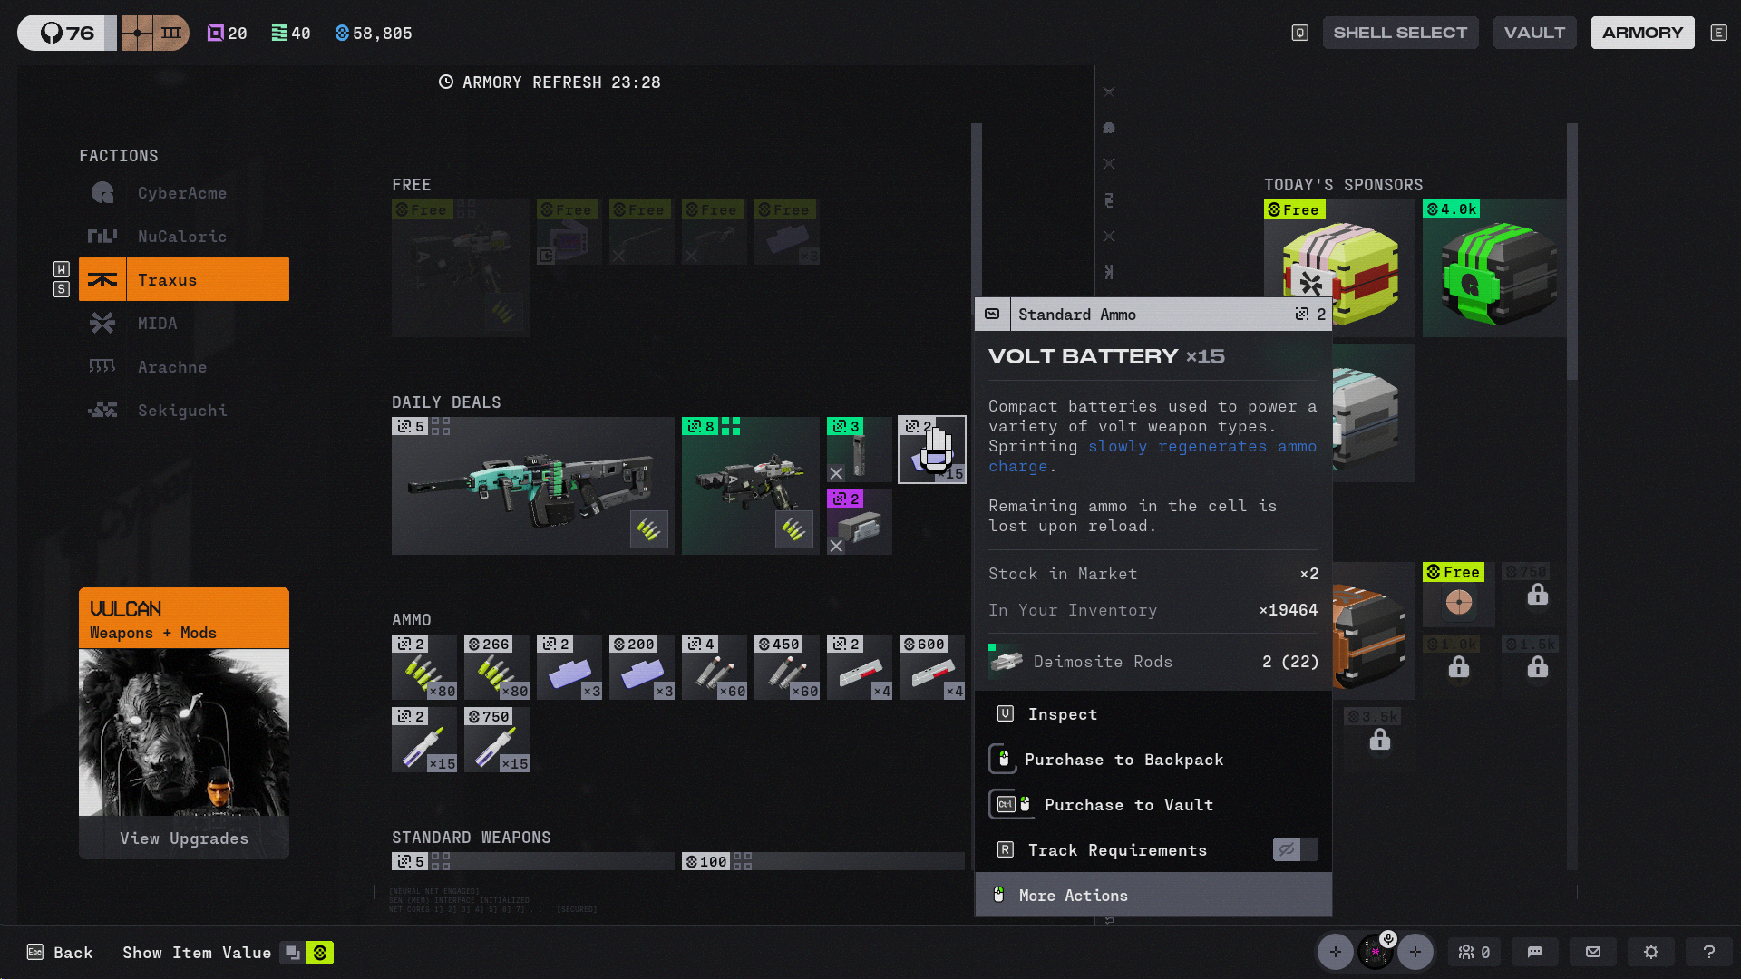The width and height of the screenshot is (1741, 979).
Task: Select the MIDA faction icon
Action: pyautogui.click(x=102, y=324)
